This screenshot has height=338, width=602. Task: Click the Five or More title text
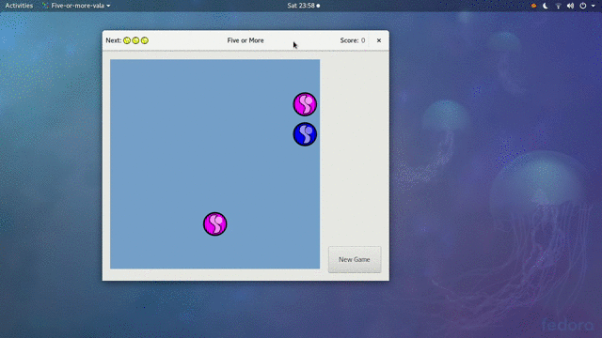[246, 40]
